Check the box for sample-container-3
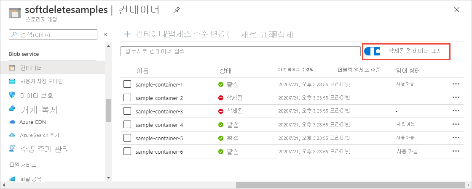Image resolution: width=472 pixels, height=189 pixels. click(127, 111)
